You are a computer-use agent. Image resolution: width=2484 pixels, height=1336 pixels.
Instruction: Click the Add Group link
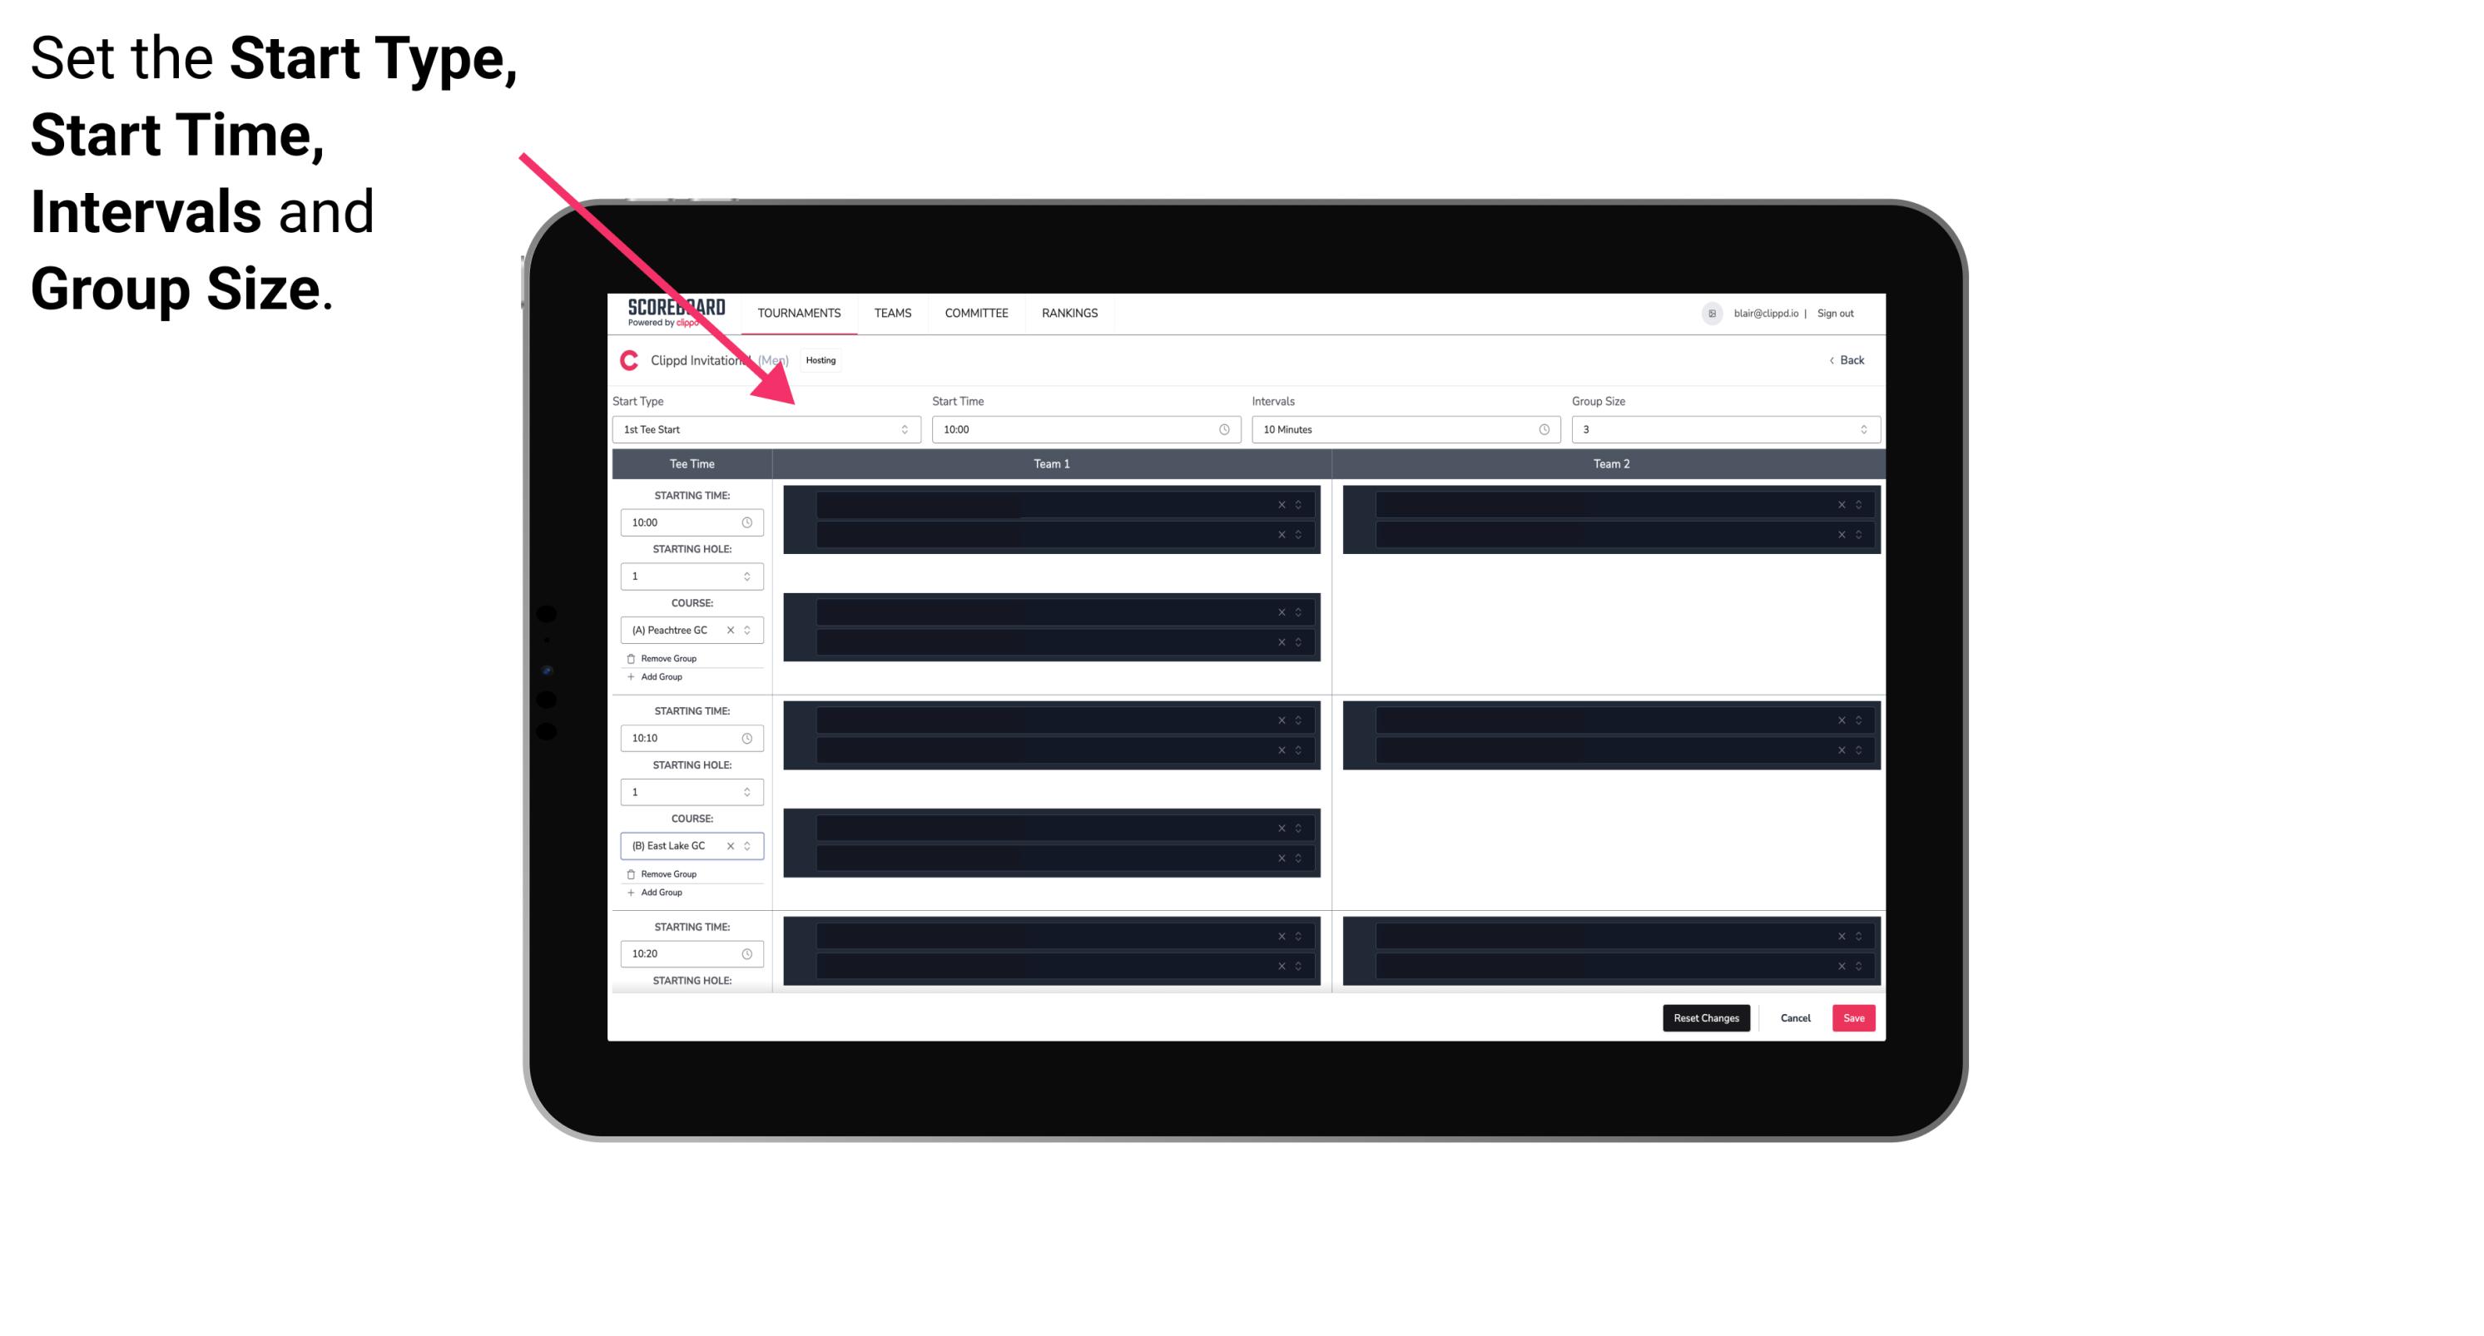(658, 676)
